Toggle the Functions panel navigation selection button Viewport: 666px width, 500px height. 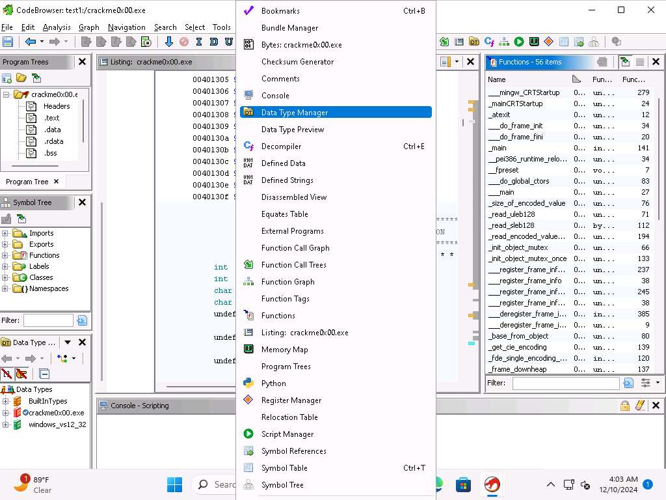click(625, 62)
